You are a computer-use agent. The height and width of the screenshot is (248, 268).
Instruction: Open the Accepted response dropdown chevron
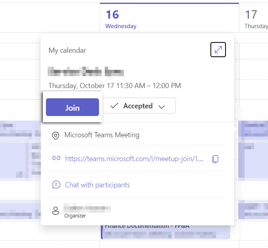162,106
